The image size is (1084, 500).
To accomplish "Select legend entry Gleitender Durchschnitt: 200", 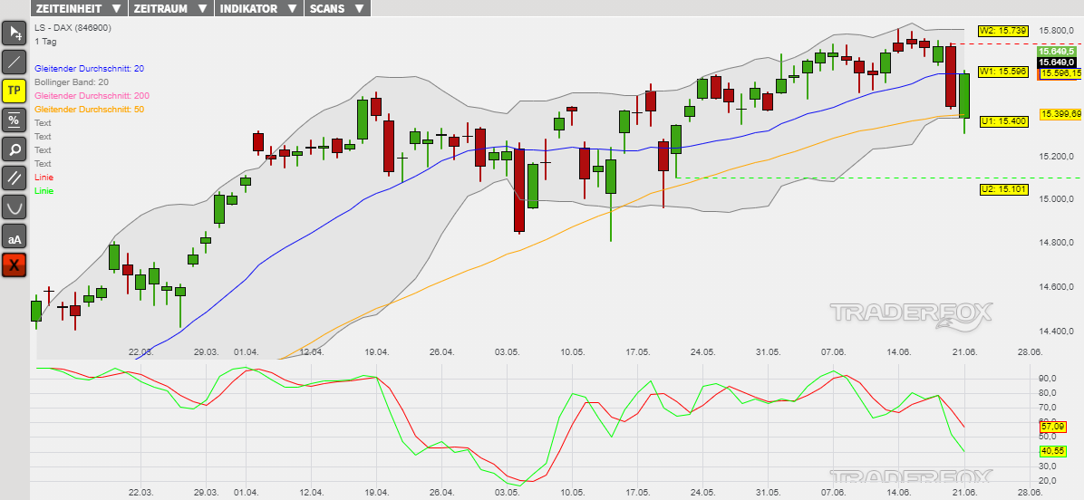I will pos(92,95).
